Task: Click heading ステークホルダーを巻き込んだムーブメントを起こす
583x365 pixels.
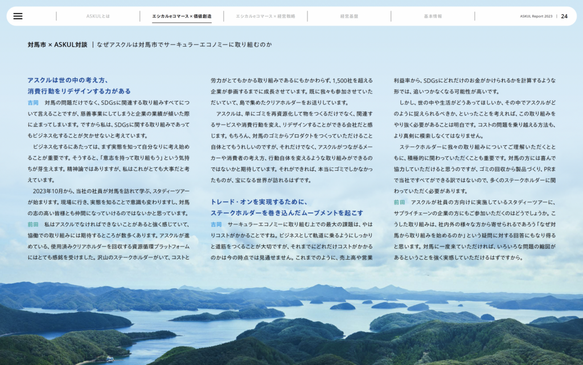Action: click(287, 213)
